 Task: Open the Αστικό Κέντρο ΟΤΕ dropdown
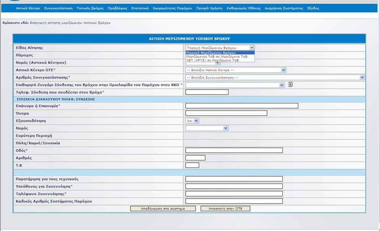pos(236,70)
